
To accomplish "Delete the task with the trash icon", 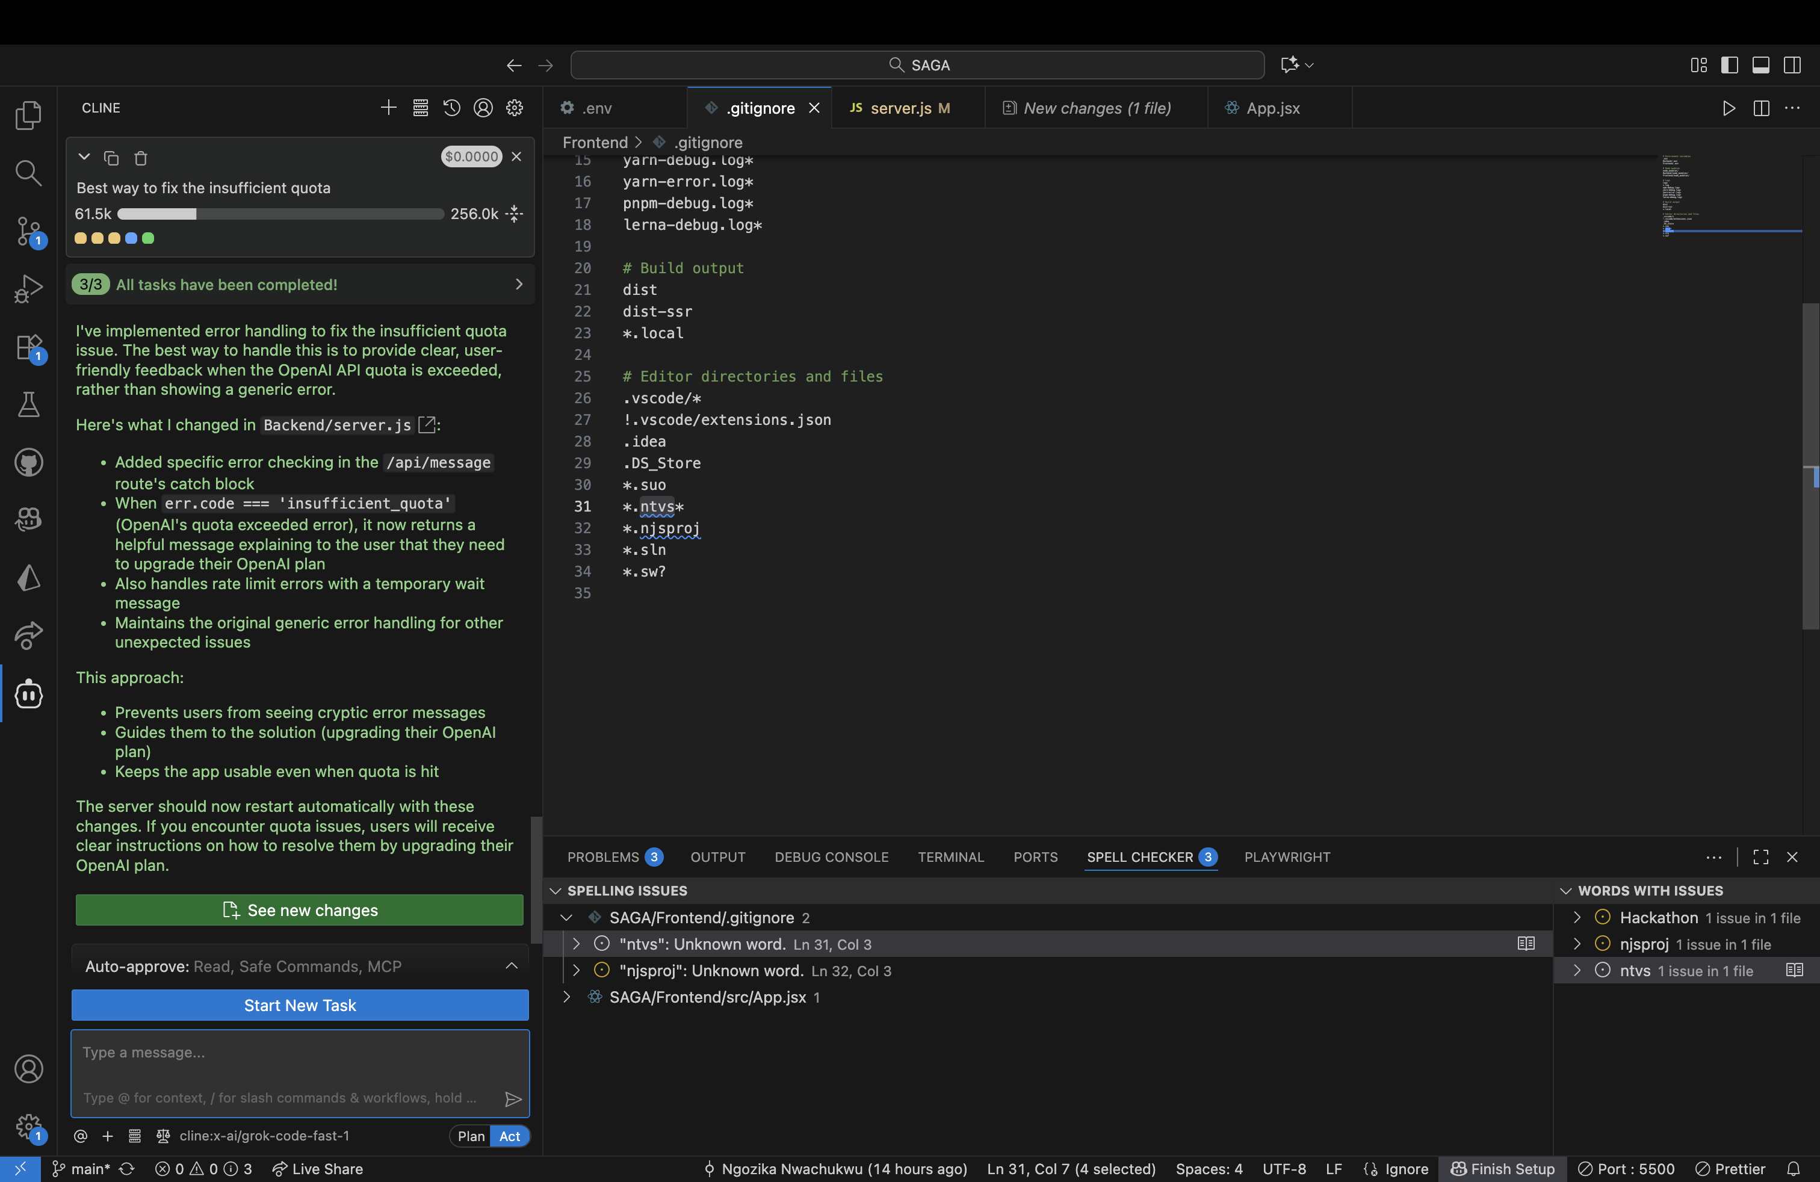I will tap(141, 158).
